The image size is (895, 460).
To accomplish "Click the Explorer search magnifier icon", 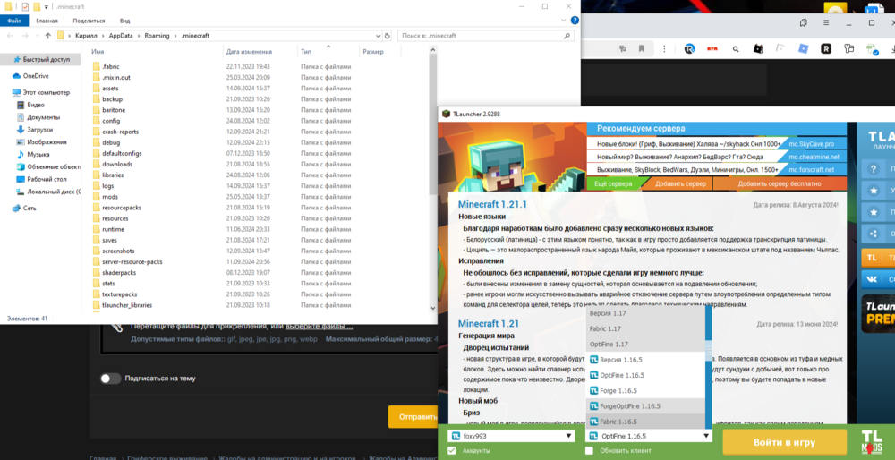I will pyautogui.click(x=567, y=36).
